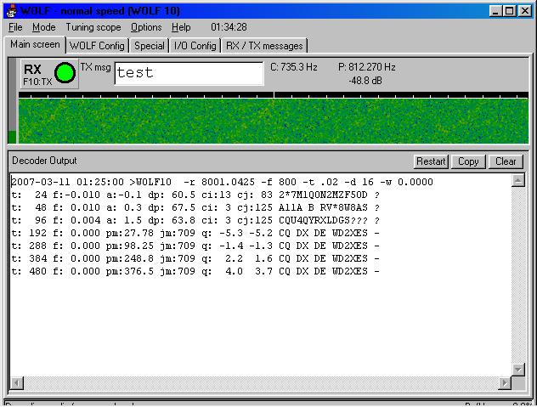537x407 pixels.
Task: Clear the decoder output
Action: (506, 161)
